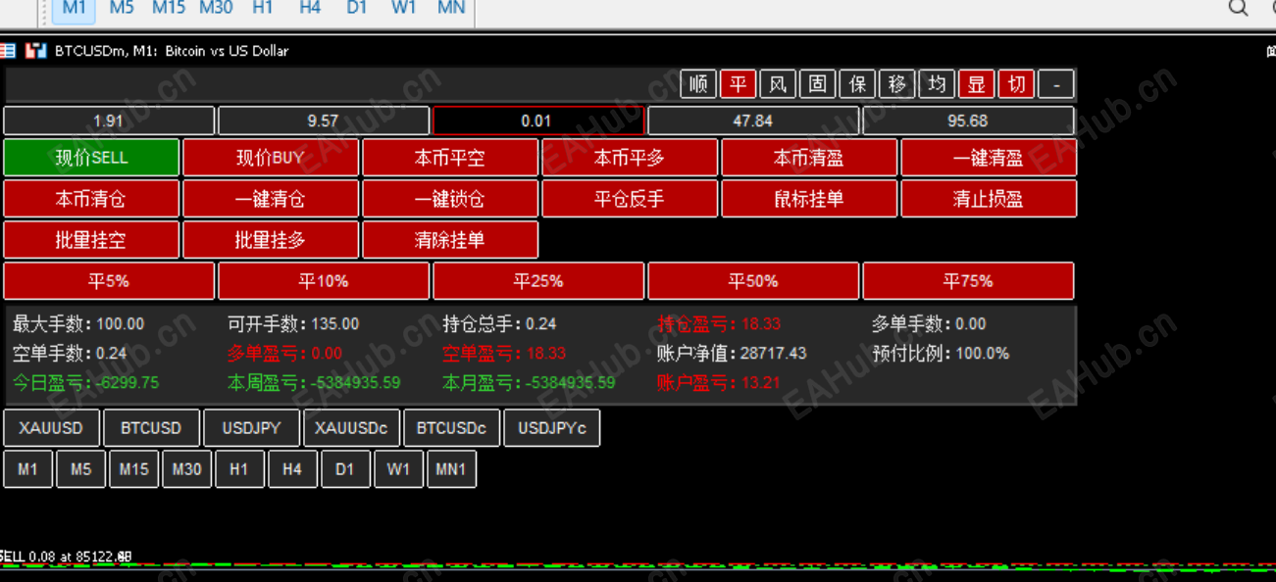1276x582 pixels.
Task: Click the chart symbol icon beside BTCUSDm
Action: click(36, 51)
